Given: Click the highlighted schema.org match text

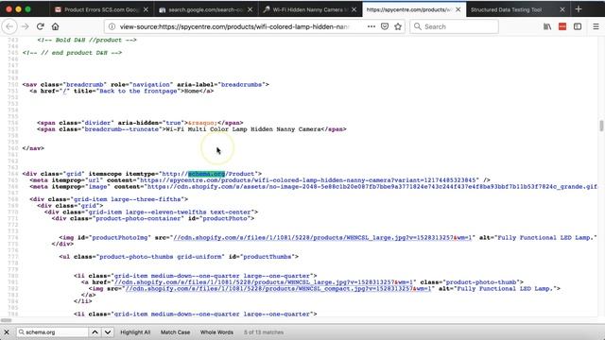Looking at the screenshot, I should click(x=206, y=174).
